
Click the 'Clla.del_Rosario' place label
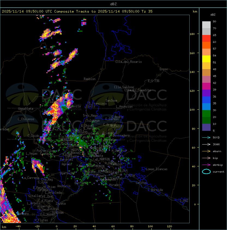click(129, 62)
